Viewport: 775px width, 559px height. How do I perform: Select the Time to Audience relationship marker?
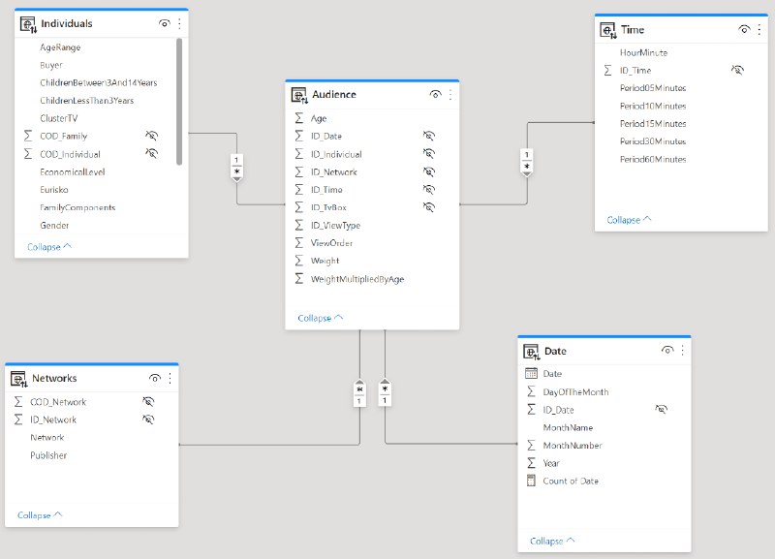coord(527,162)
